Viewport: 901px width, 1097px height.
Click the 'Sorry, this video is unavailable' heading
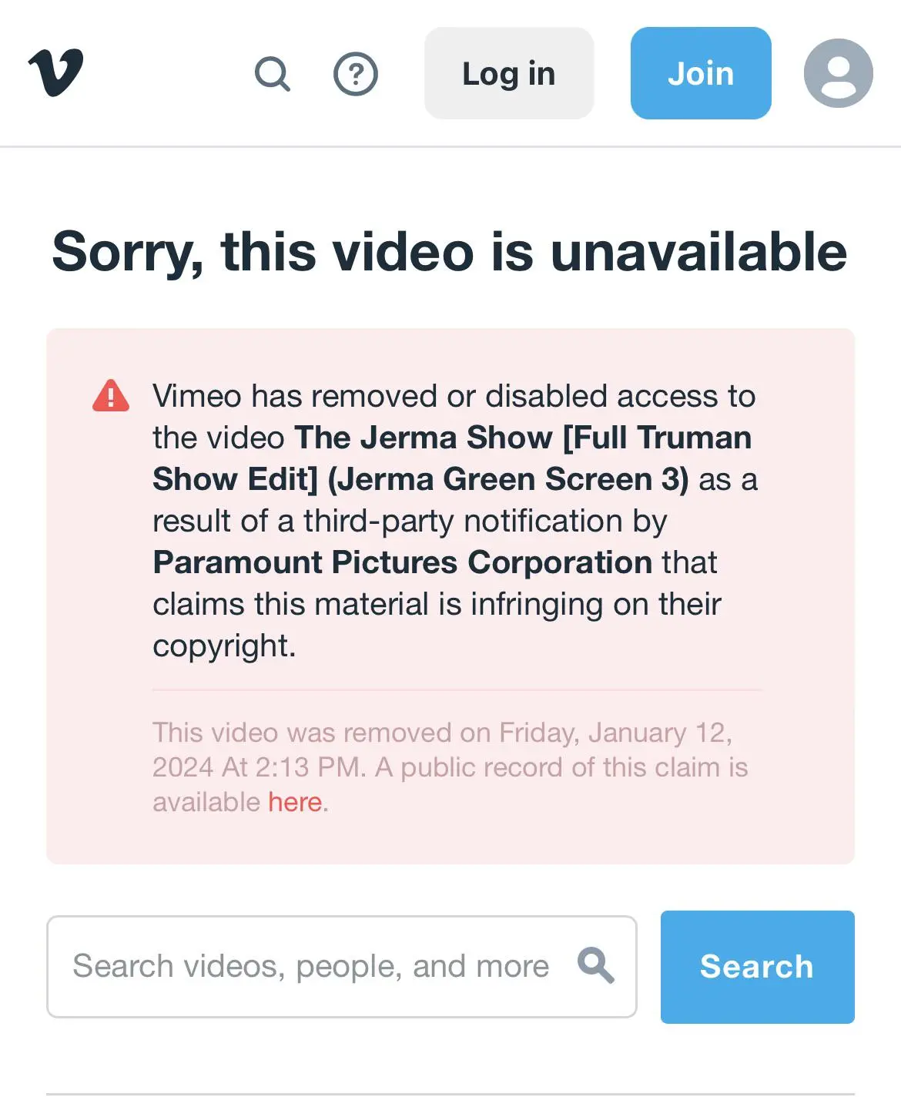(450, 252)
